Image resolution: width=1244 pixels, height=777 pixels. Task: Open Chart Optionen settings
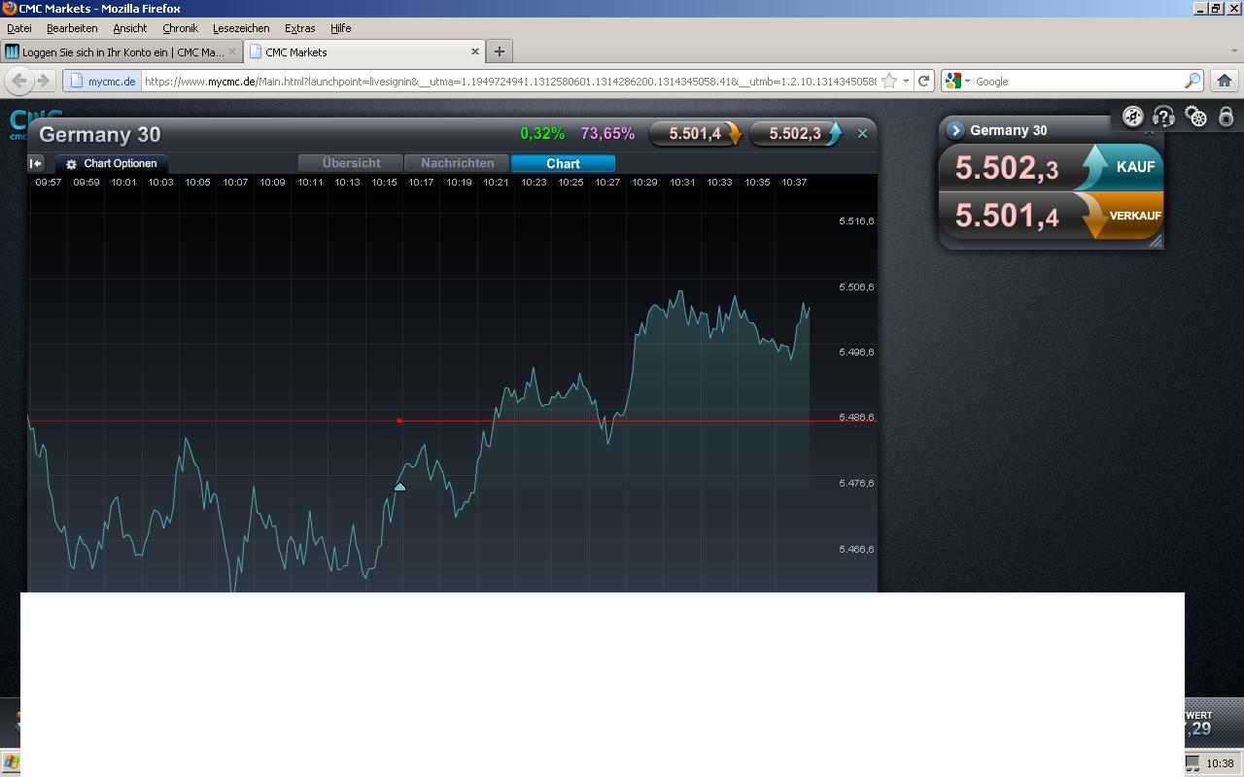click(111, 163)
